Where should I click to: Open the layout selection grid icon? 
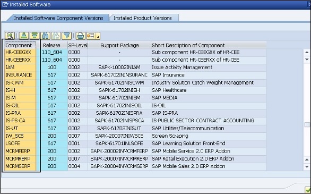(91, 36)
